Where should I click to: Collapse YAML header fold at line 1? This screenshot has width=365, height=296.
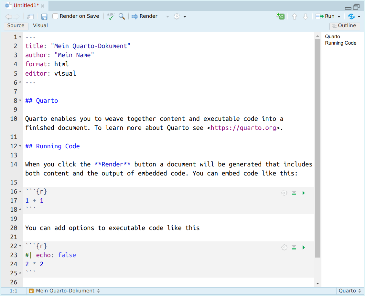[x=20, y=37]
